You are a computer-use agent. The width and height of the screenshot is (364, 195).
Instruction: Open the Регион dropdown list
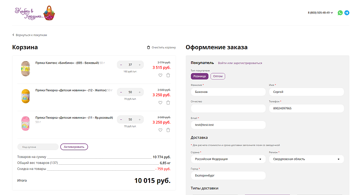point(306,159)
